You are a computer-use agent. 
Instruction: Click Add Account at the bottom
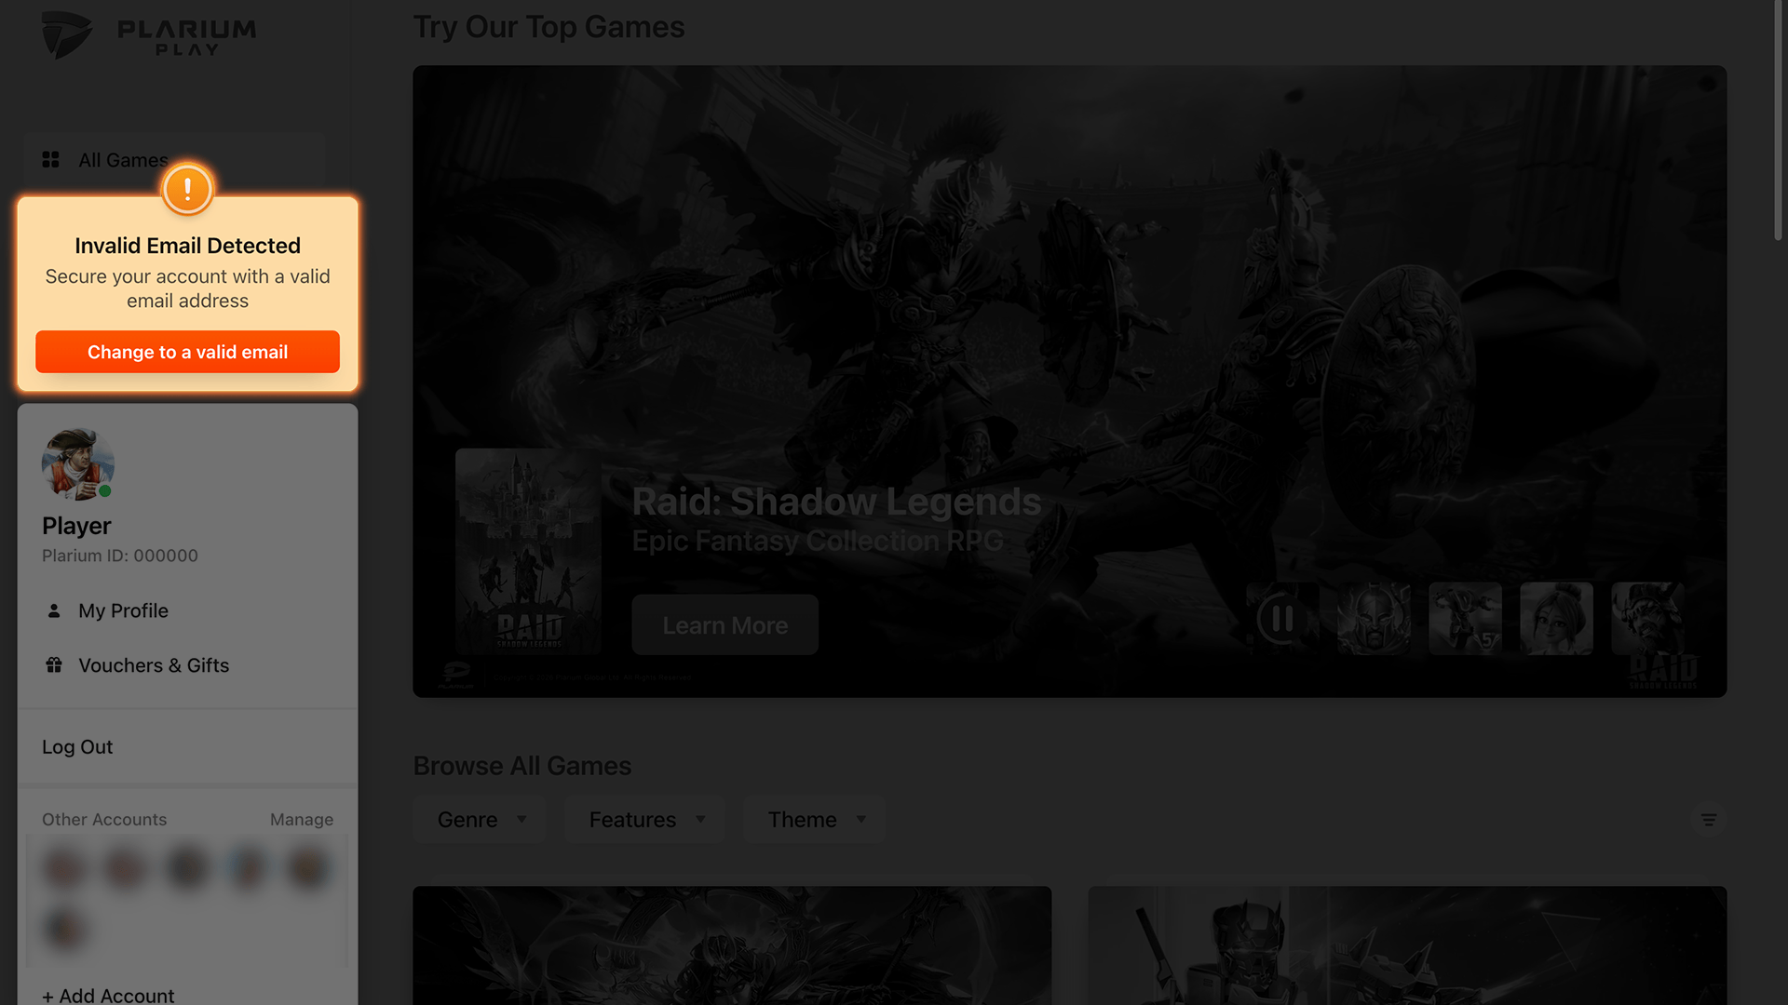(108, 995)
